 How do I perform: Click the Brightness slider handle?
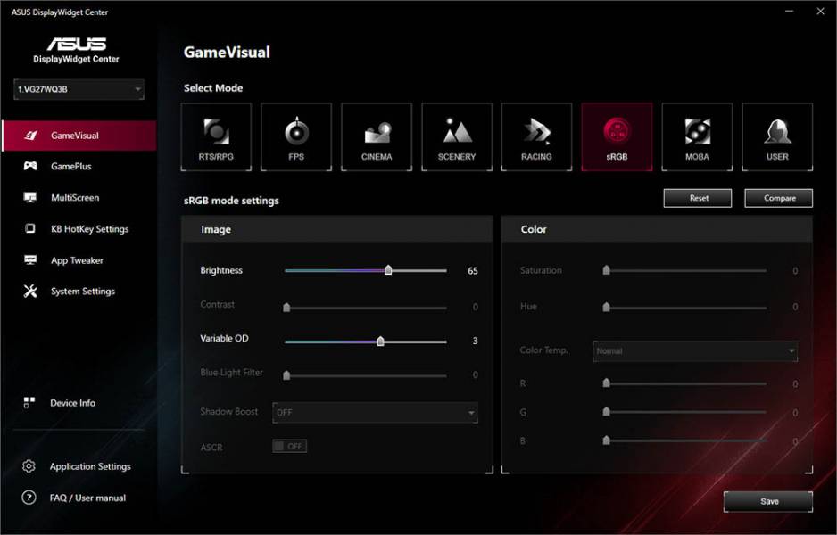388,270
